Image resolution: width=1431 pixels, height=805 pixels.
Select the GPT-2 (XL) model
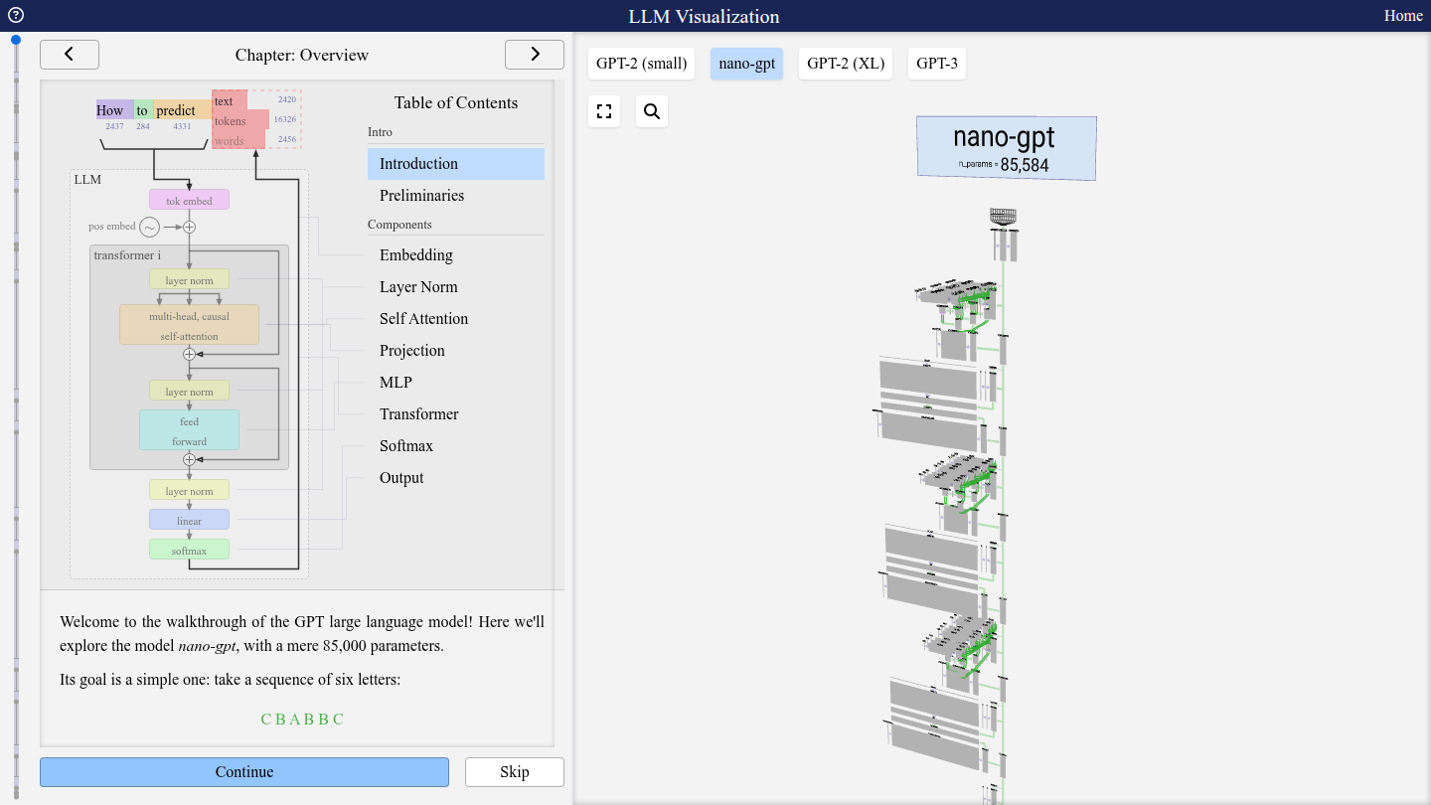tap(846, 64)
